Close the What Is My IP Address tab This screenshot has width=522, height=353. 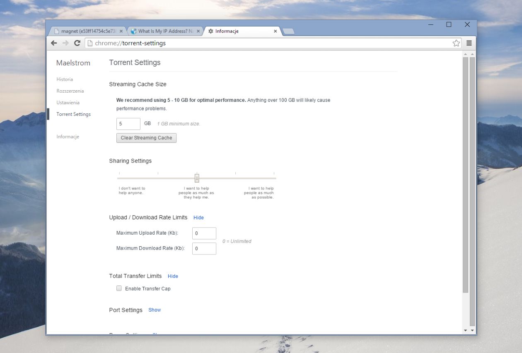click(x=198, y=31)
